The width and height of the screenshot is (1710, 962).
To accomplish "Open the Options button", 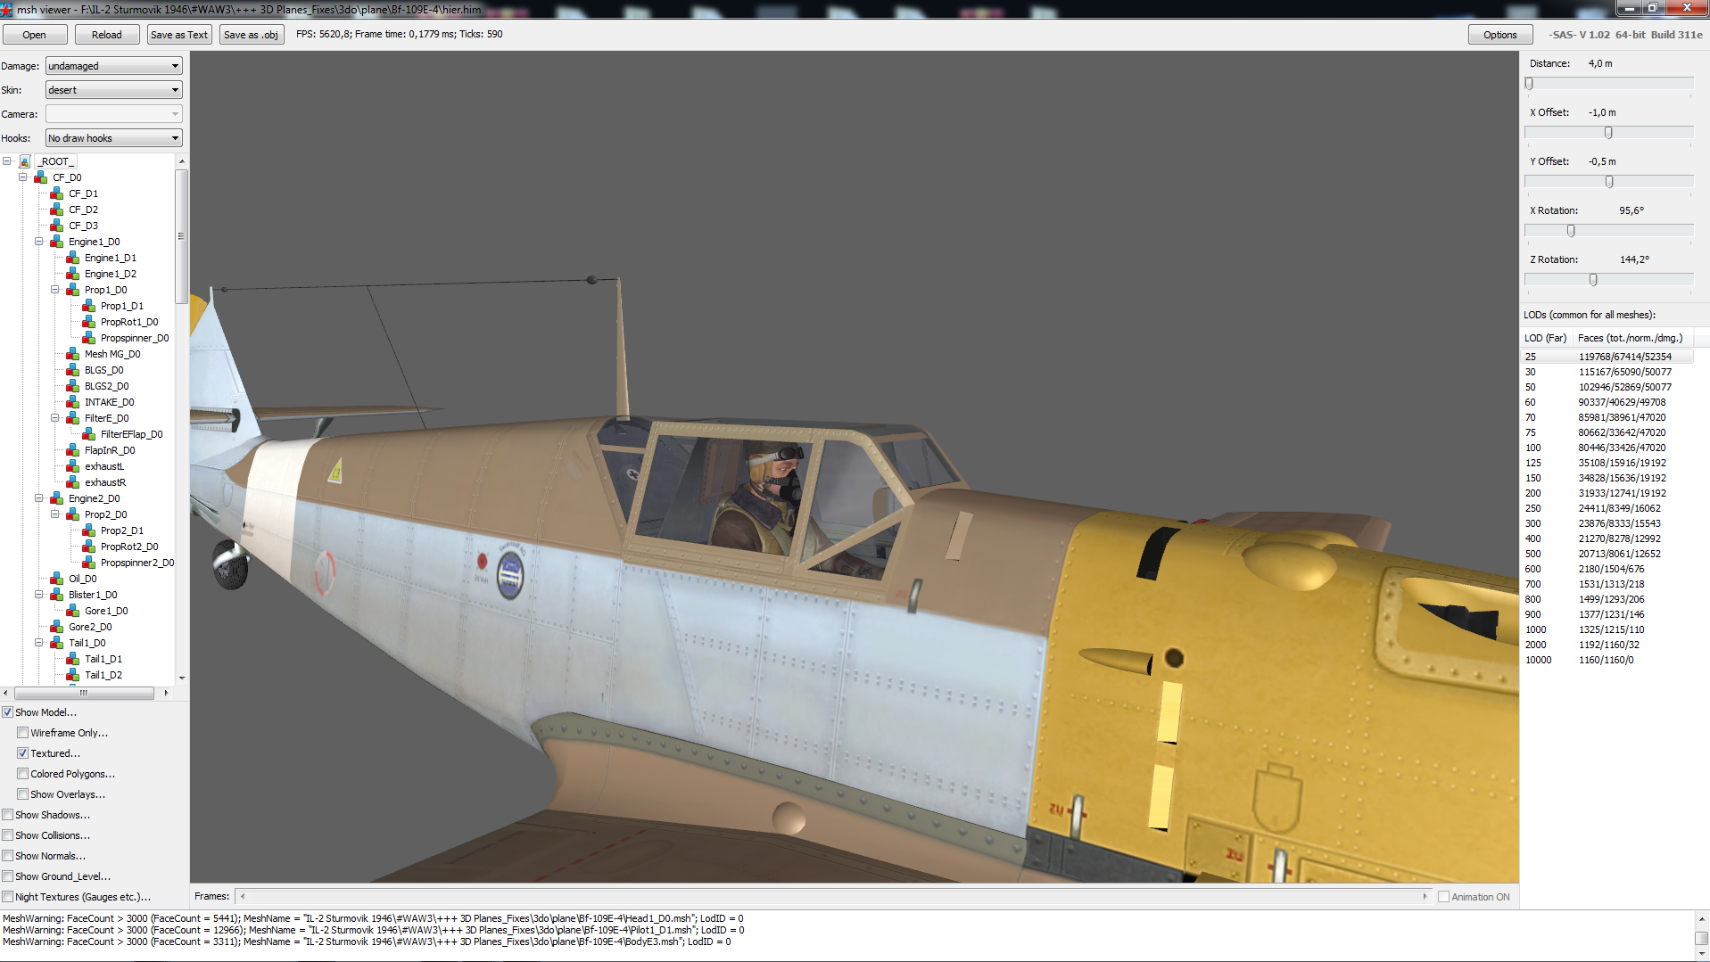I will [1499, 35].
